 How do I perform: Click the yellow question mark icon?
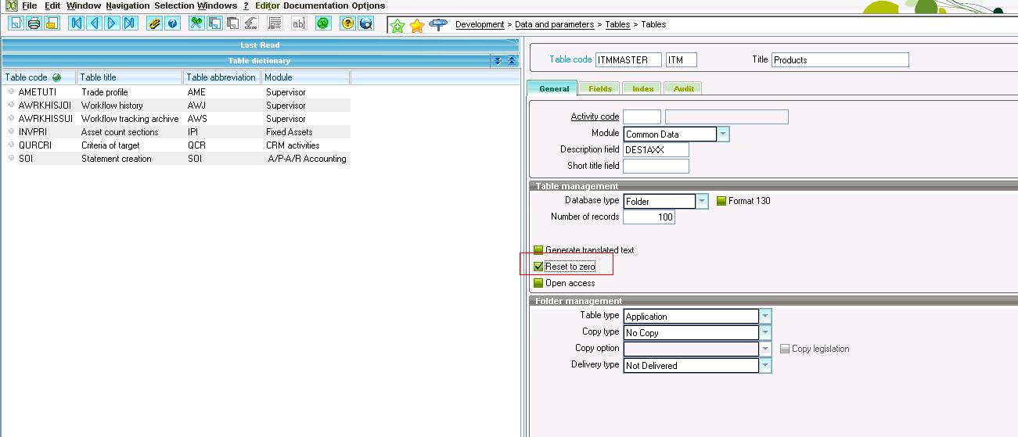[348, 23]
